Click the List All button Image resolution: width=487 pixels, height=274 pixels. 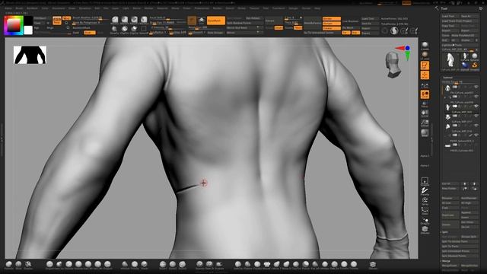(x=450, y=184)
